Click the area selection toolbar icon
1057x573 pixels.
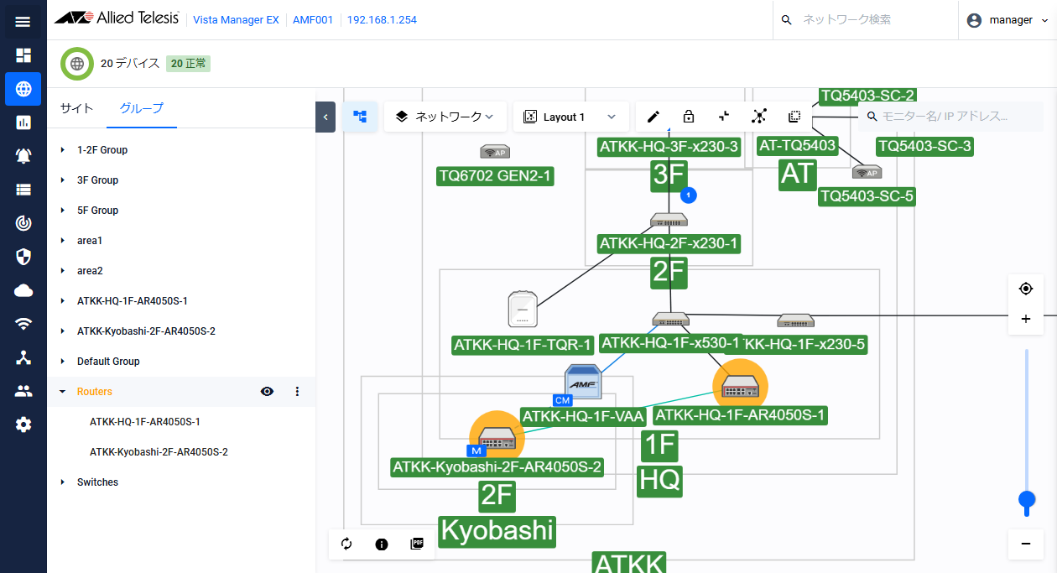(794, 117)
